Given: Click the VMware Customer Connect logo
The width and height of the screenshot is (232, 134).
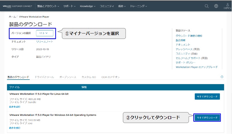Looking at the screenshot, I should click(18, 6).
